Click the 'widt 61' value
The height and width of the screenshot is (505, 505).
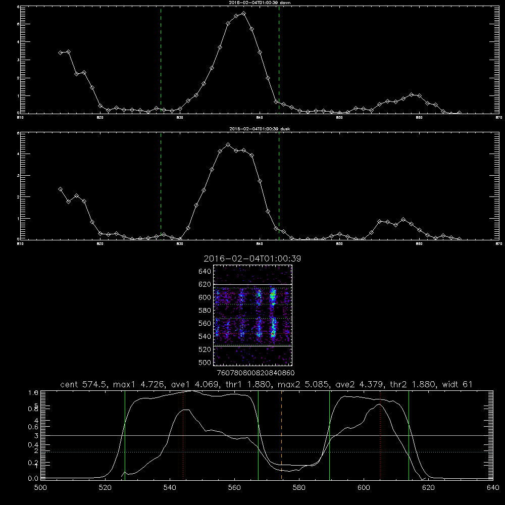(458, 384)
